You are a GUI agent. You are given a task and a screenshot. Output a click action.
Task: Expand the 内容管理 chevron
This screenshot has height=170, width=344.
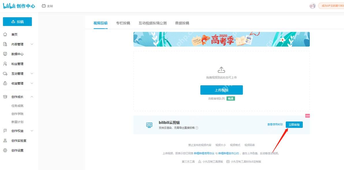pos(32,44)
